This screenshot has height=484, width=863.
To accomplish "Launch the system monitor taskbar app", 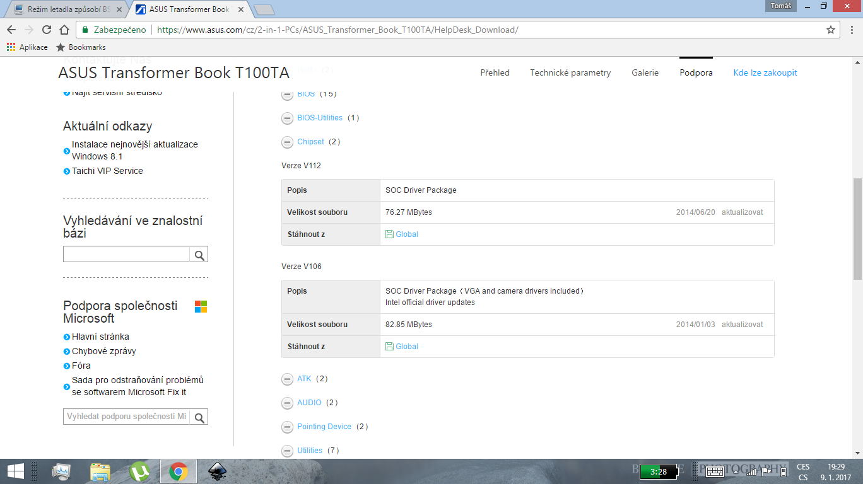I will coord(62,471).
